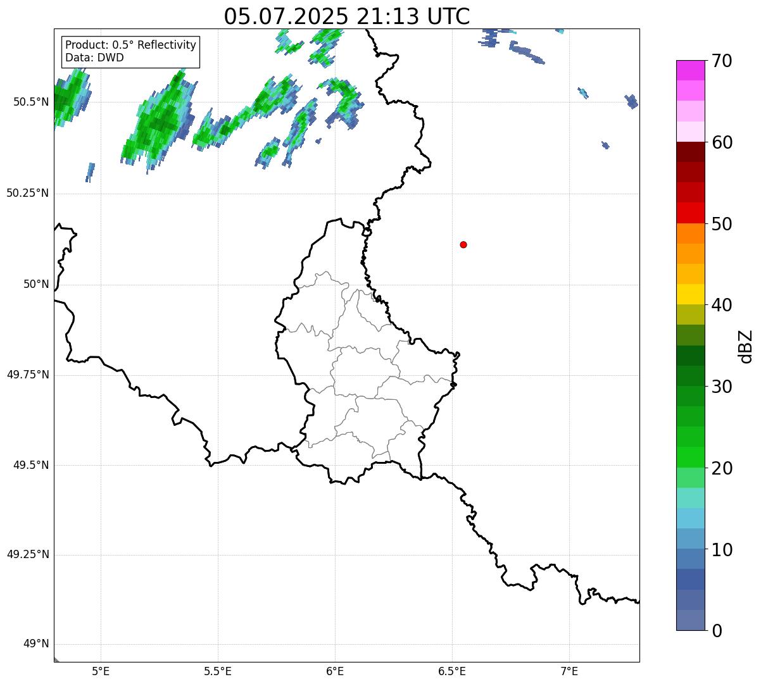
Task: Click the 40 colorbar tick label
Action: click(722, 305)
